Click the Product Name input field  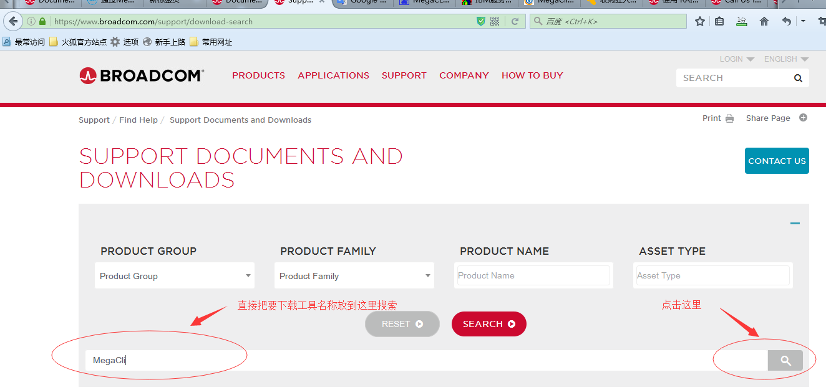[x=533, y=275]
